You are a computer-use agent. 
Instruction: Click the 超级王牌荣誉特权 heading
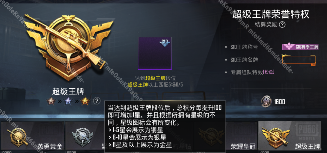click(271, 14)
